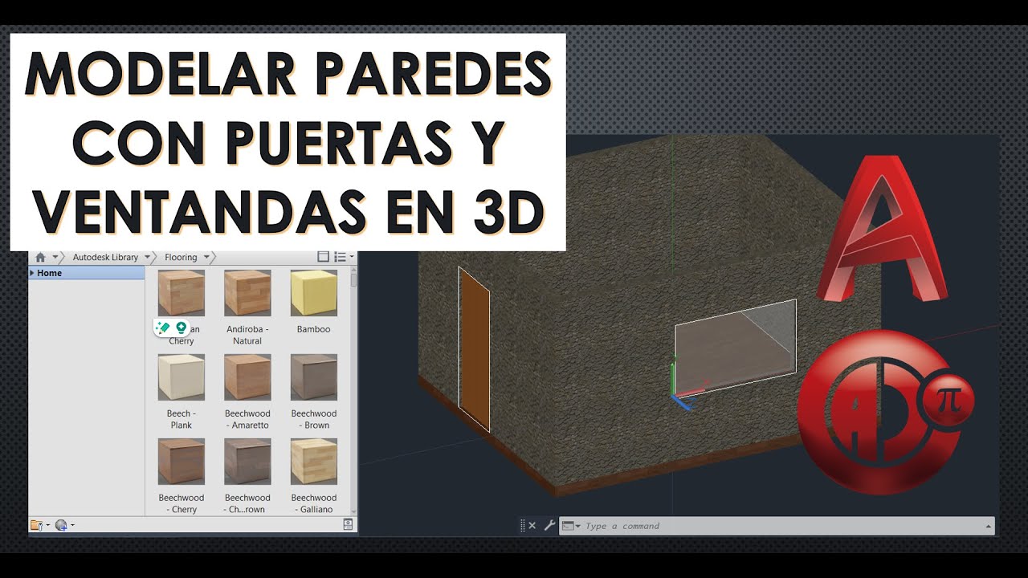The width and height of the screenshot is (1028, 578).
Task: Click the red circular pi channel logo
Action: [x=885, y=412]
